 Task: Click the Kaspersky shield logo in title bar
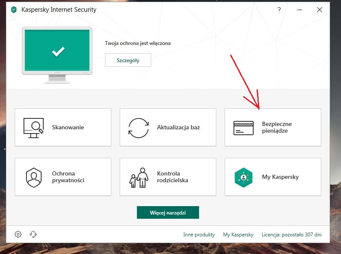tap(14, 10)
